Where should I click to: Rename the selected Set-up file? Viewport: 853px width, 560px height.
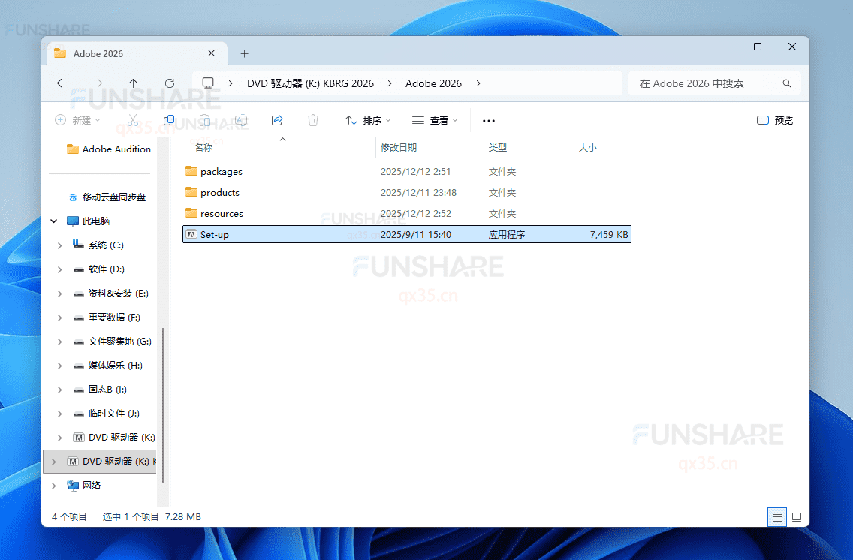[x=241, y=120]
